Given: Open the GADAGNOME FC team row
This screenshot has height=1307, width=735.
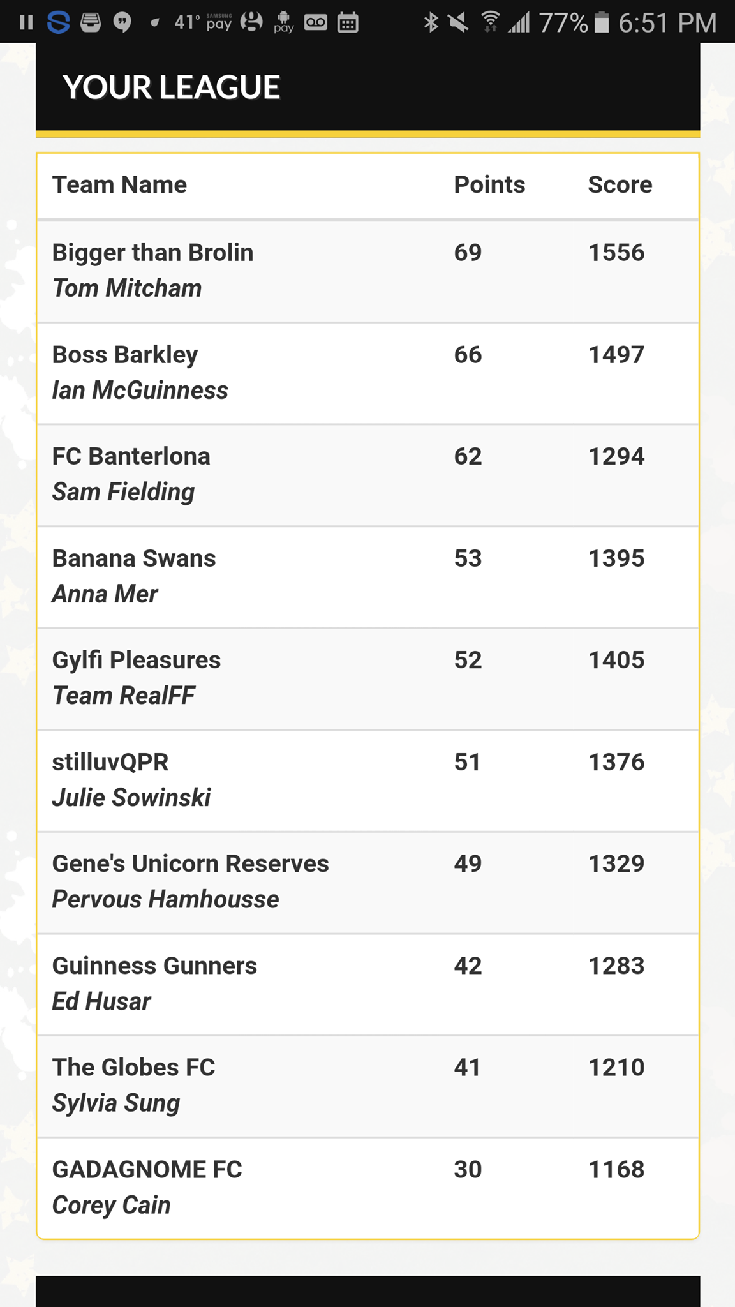Looking at the screenshot, I should [368, 1188].
